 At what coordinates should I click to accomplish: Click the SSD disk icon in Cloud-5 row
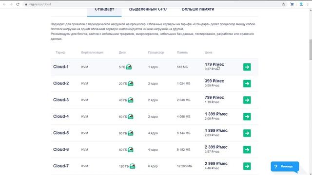tap(131, 133)
